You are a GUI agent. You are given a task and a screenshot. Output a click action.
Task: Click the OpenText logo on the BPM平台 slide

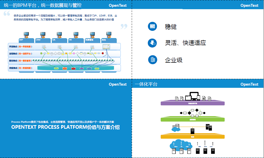click(x=118, y=5)
